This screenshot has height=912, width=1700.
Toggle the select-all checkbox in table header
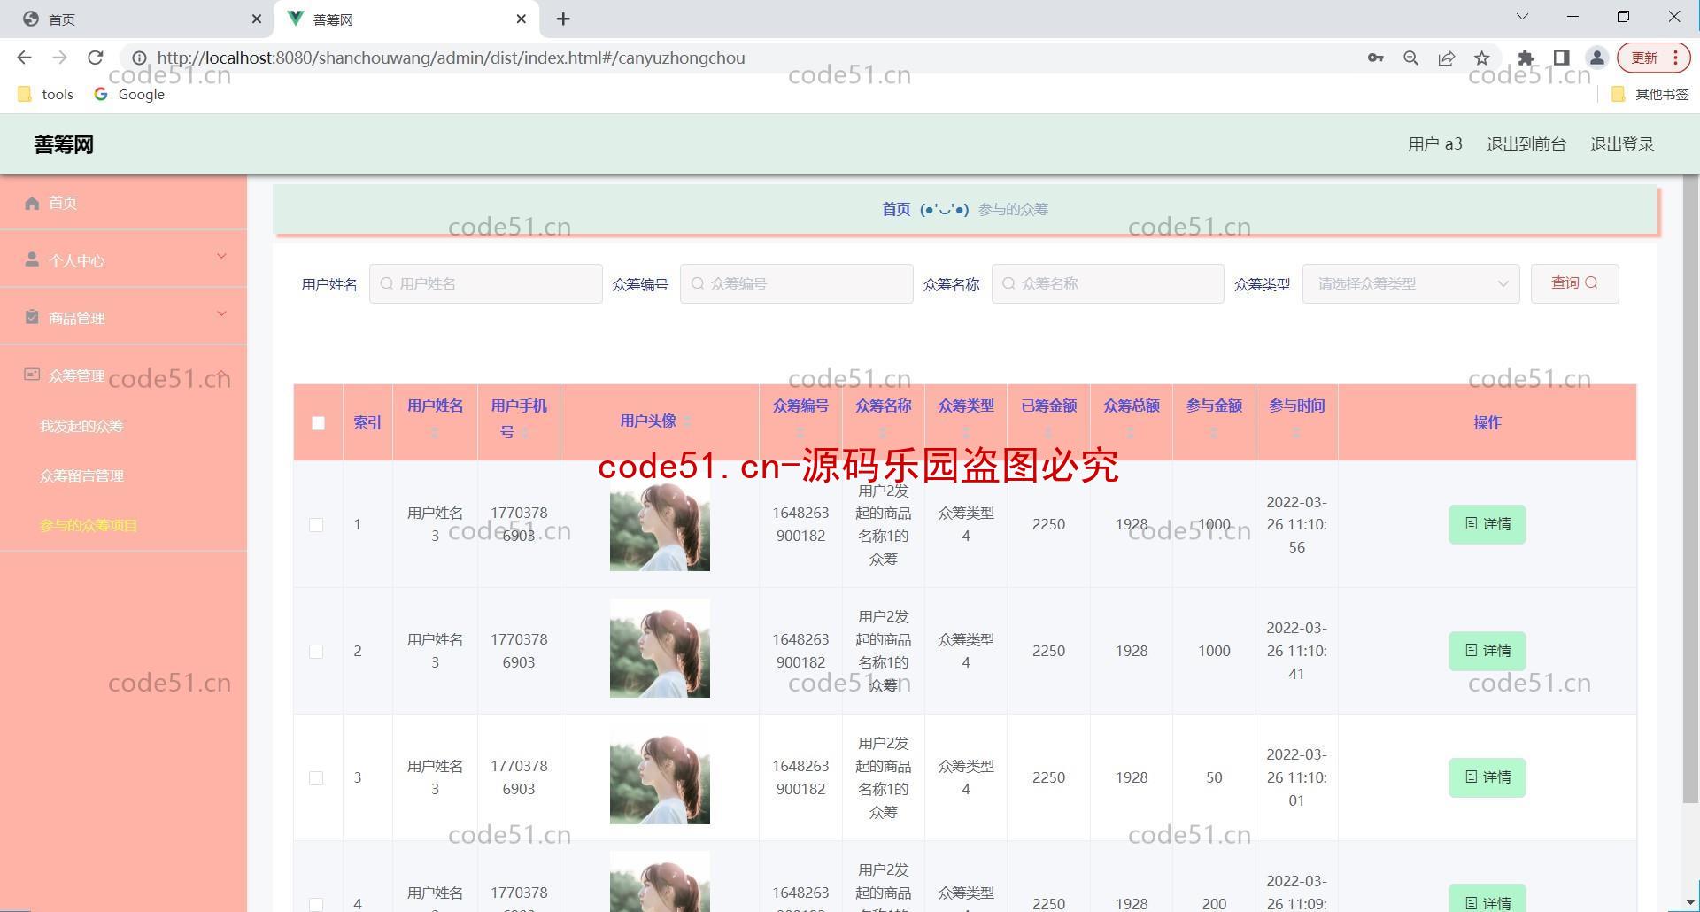[x=318, y=423]
